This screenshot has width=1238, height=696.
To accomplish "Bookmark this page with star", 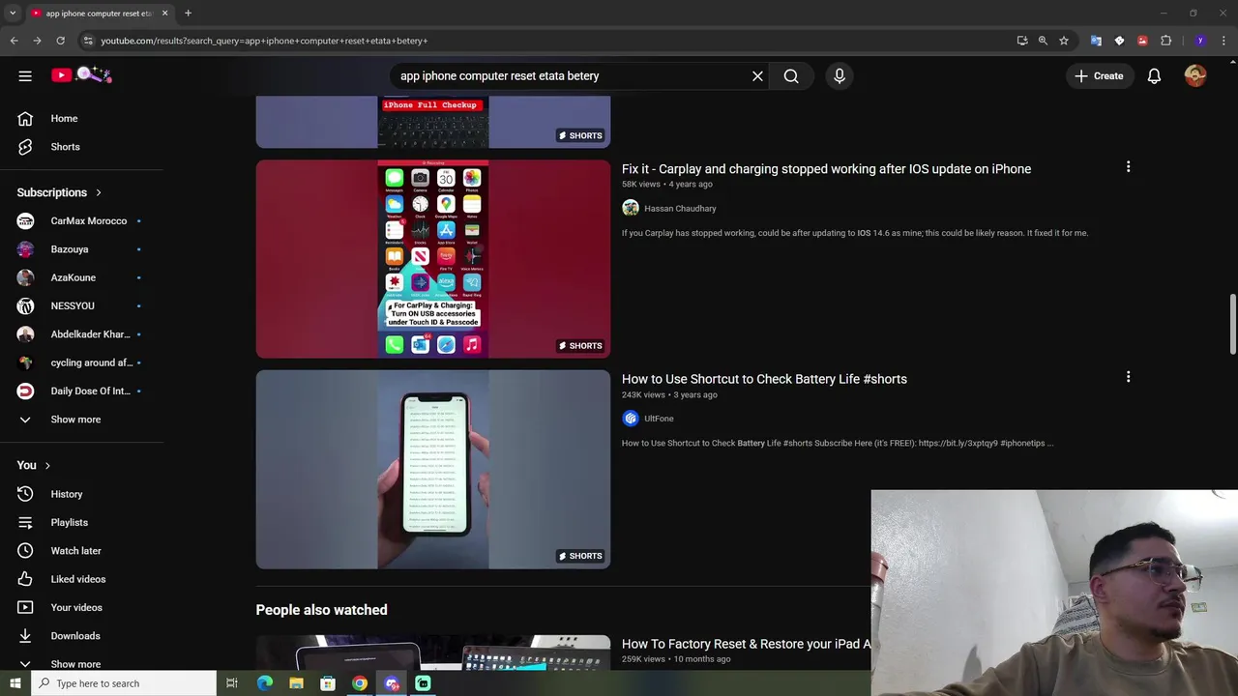I will [x=1064, y=41].
